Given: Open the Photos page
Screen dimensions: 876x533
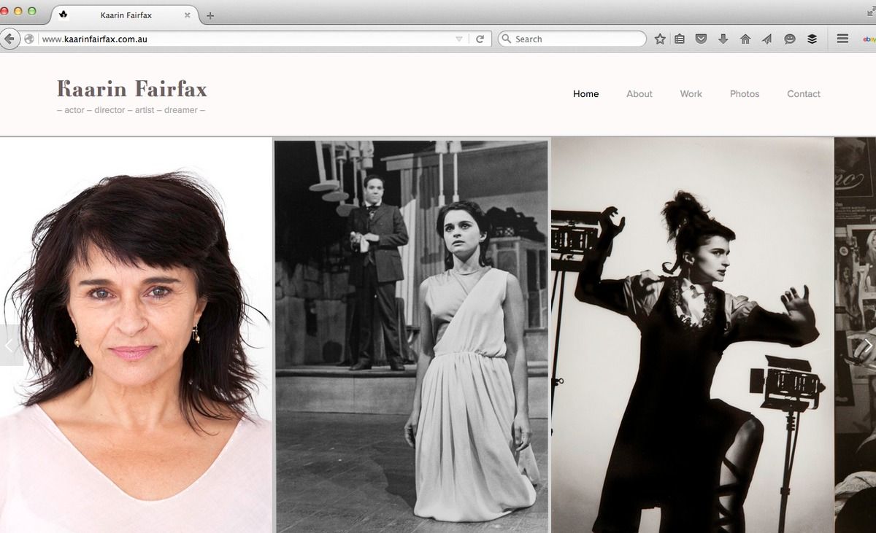Looking at the screenshot, I should 745,94.
